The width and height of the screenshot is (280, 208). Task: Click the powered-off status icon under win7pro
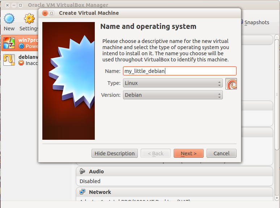(x=21, y=46)
